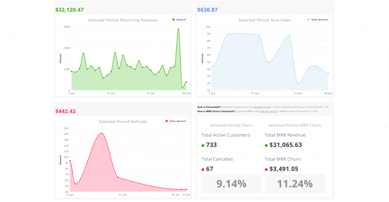
Task: Click the 30 Jun axis label
Action: (186, 93)
